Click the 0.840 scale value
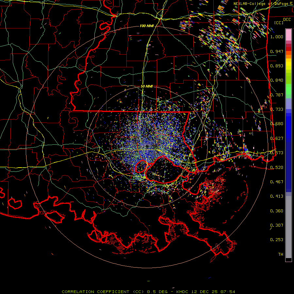294x294 pixels. (277, 80)
